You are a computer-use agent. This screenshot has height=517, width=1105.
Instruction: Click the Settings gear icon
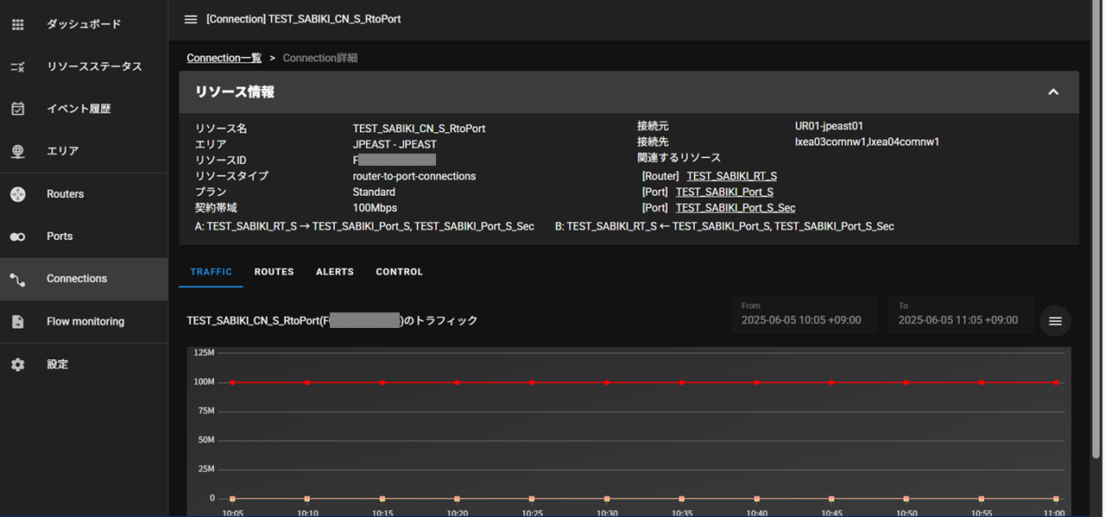(18, 364)
